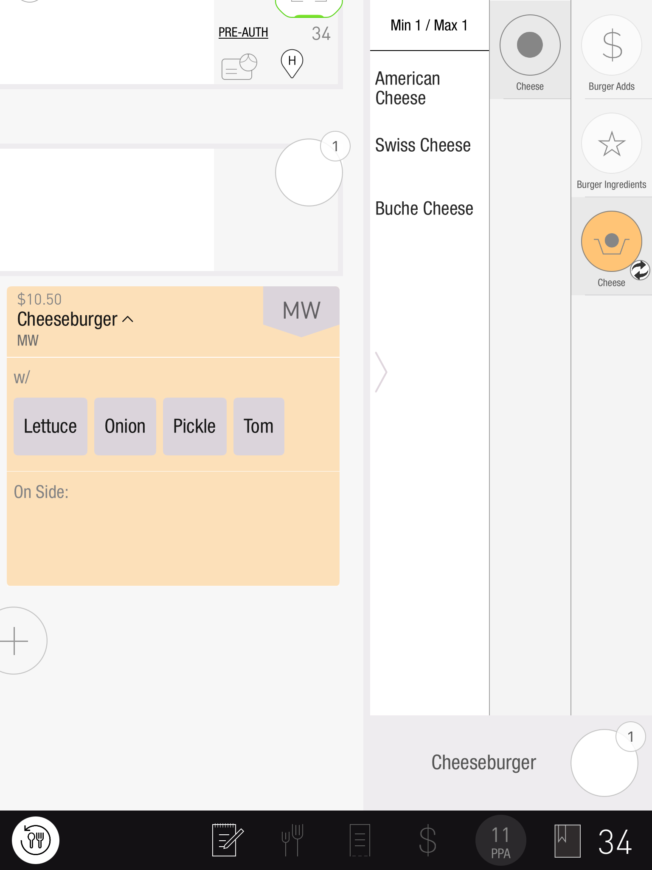This screenshot has height=870, width=652.
Task: Tap the H location pin icon
Action: point(292,63)
